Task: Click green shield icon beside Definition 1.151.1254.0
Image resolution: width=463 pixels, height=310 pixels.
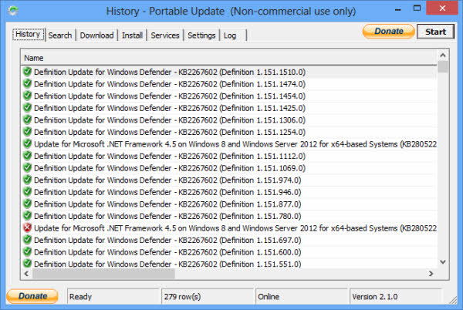Action: (27, 132)
